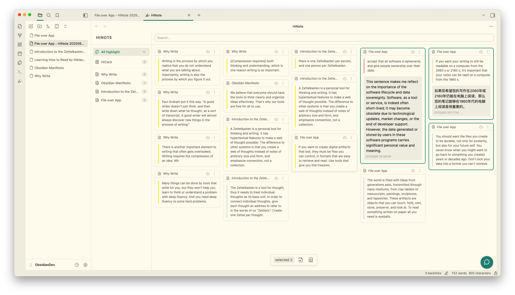Viewport: 515px width, 295px height.
Task: Create a new folder in the file explorer
Action: coord(40,26)
